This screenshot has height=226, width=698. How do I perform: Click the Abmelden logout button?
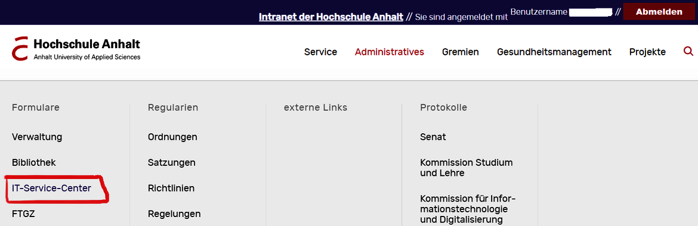coord(659,12)
